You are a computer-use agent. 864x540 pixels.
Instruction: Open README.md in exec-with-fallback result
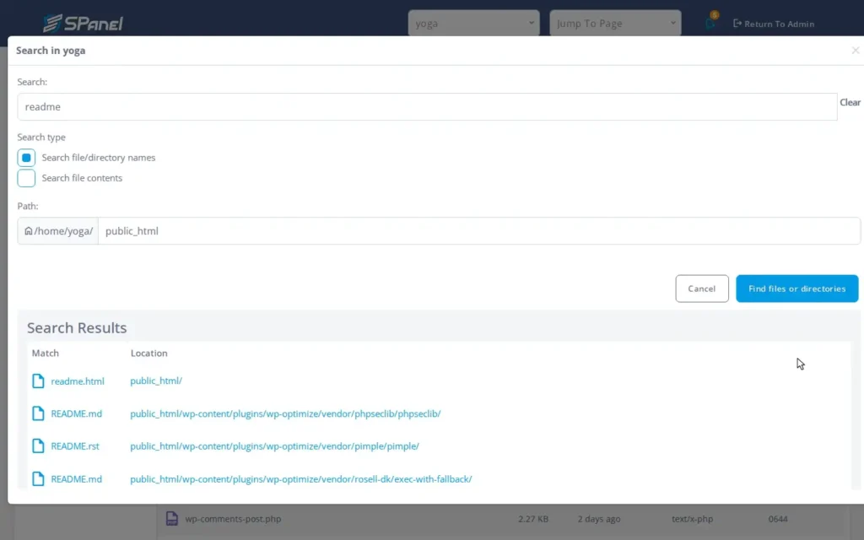point(77,479)
